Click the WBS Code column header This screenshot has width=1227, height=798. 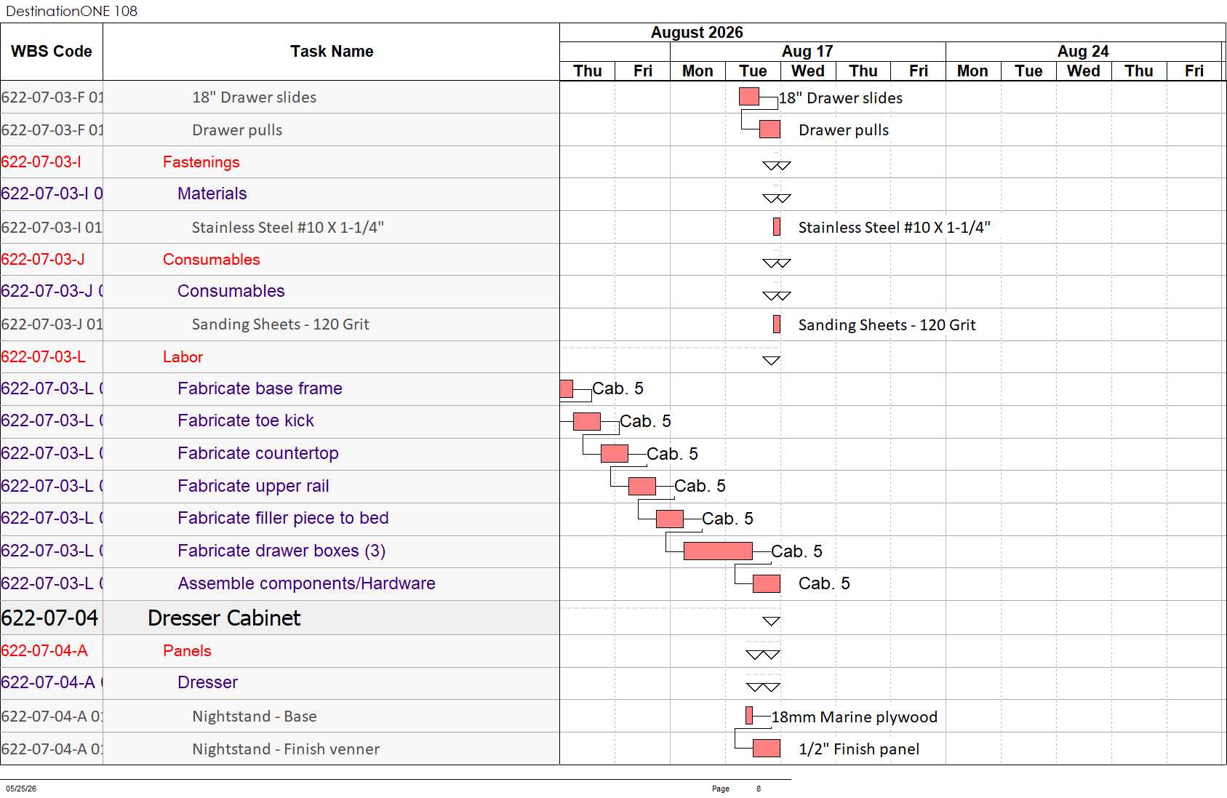coord(52,52)
